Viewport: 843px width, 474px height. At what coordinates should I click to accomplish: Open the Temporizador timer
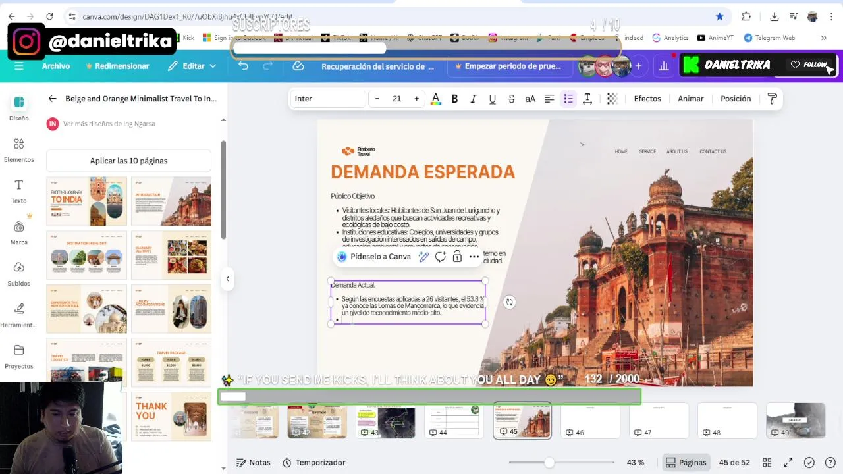(x=313, y=463)
